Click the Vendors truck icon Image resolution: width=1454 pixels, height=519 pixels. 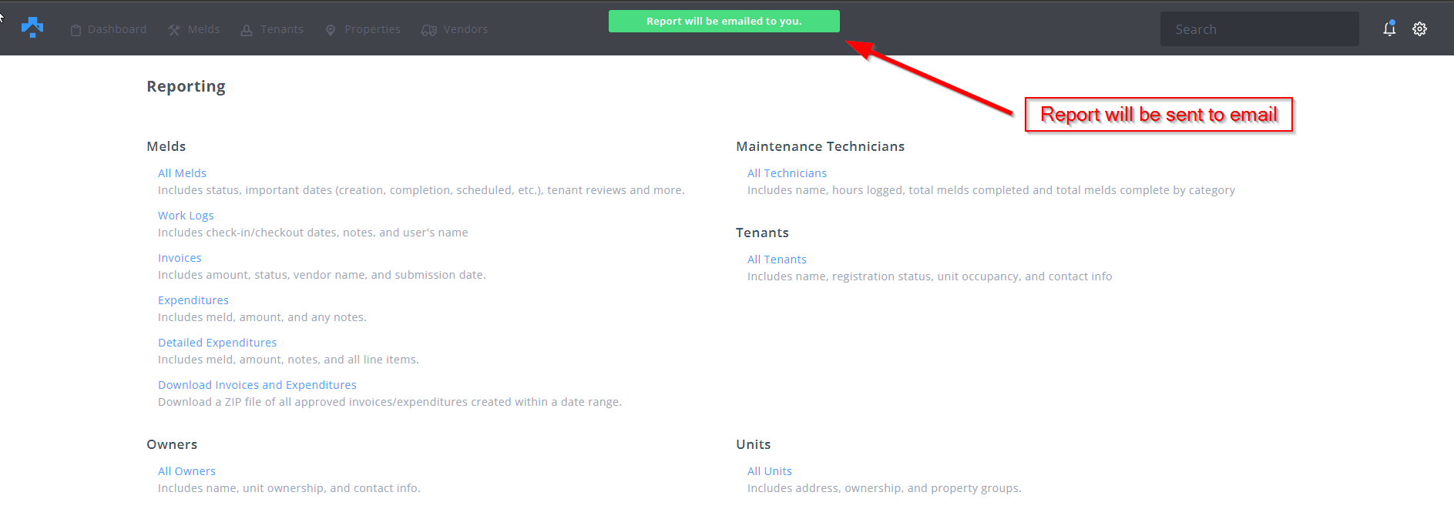(429, 30)
